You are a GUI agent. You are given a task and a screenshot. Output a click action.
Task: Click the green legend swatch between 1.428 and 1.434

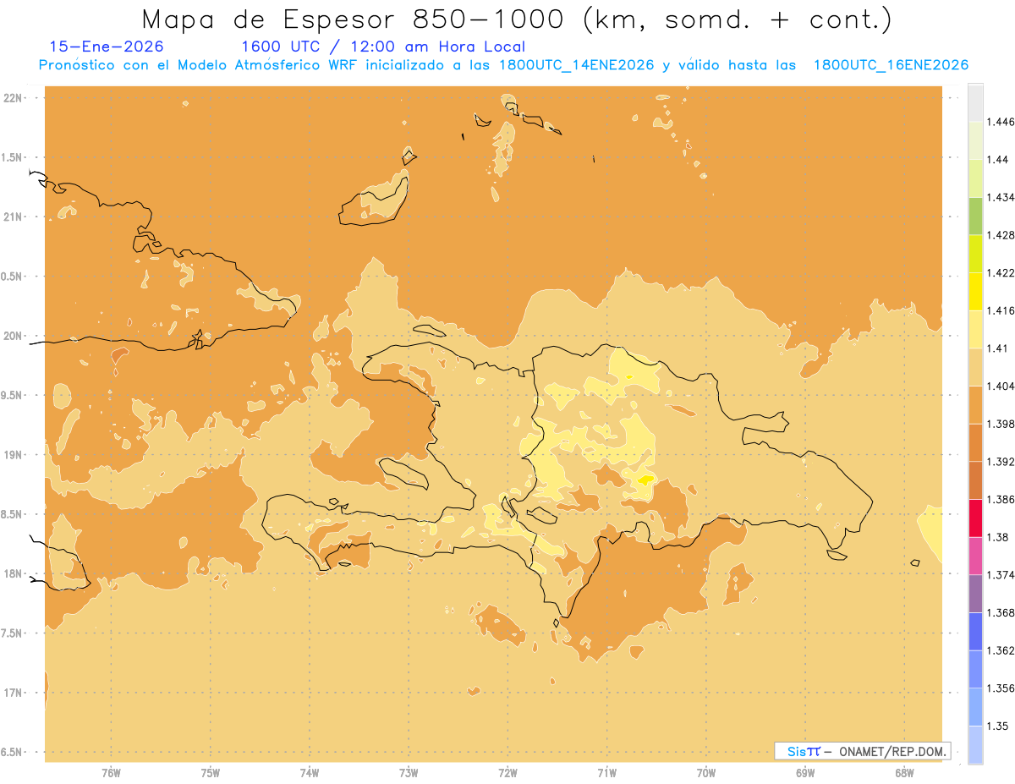[x=975, y=216]
